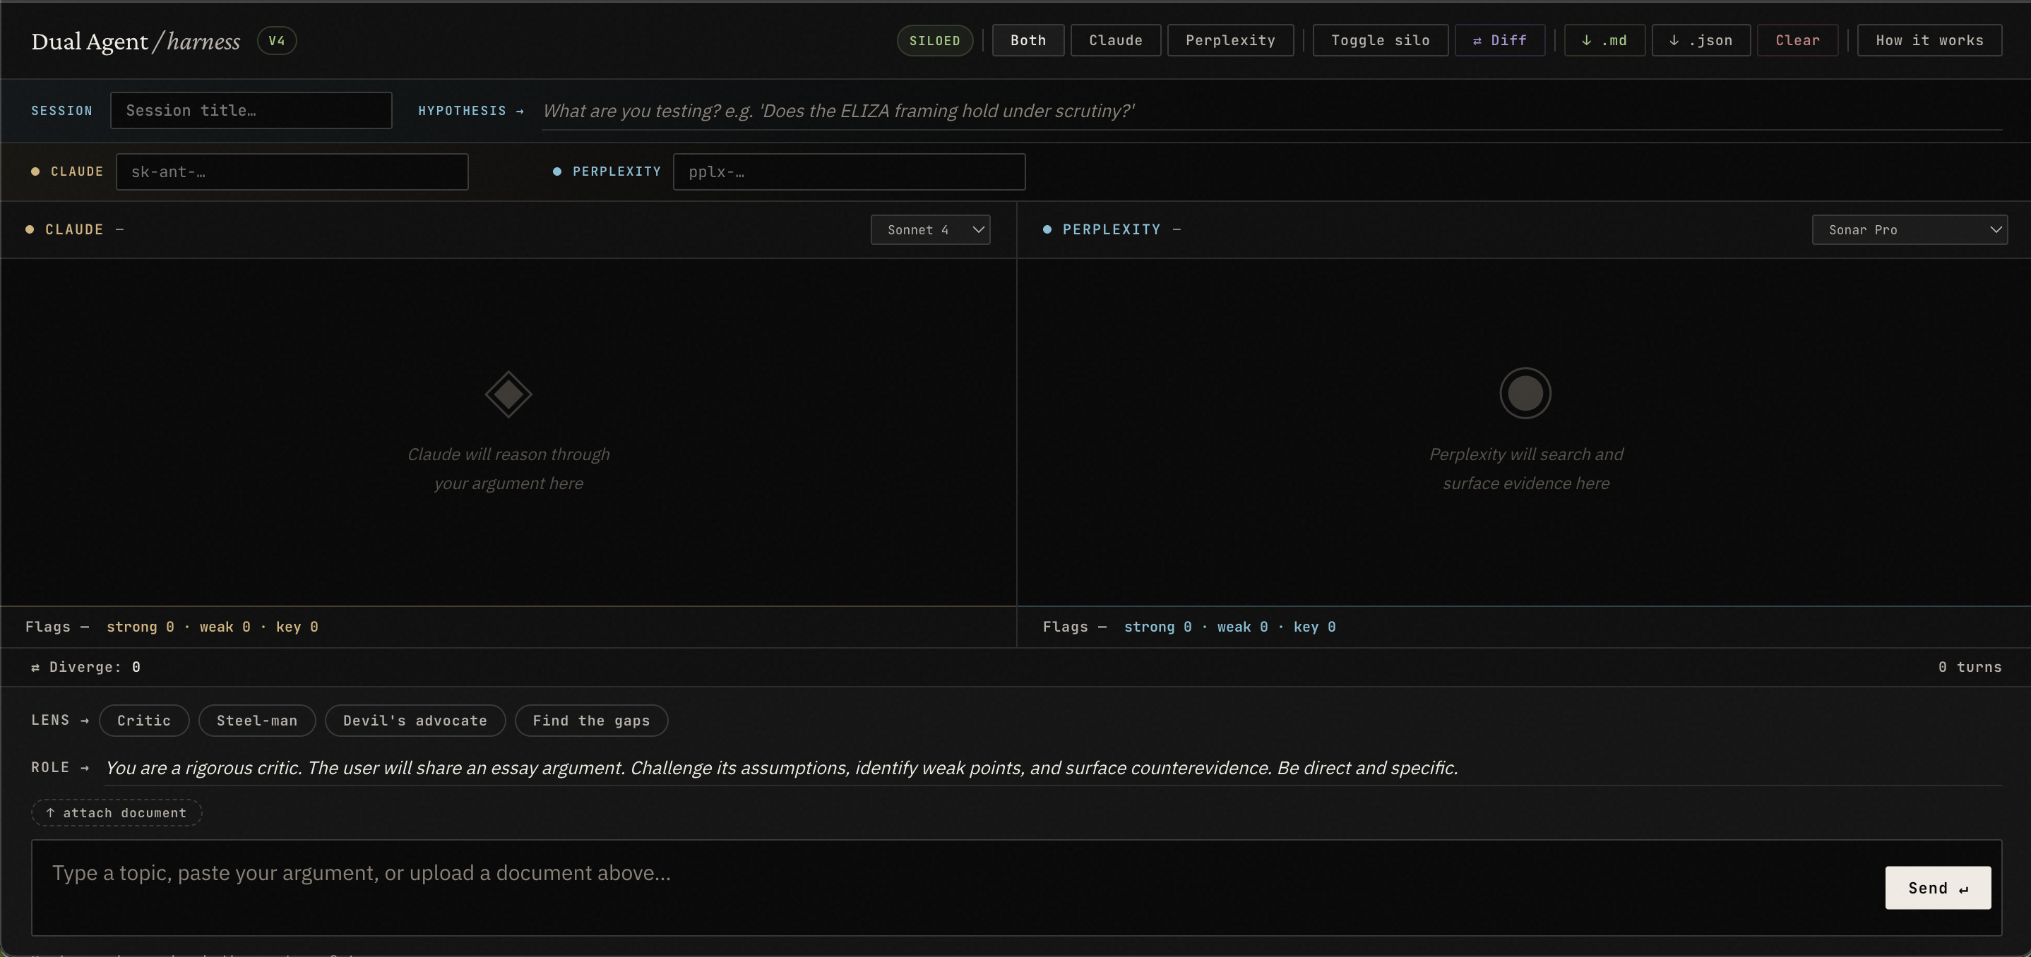Switch to the Perplexity-only view
This screenshot has height=957, width=2031.
(x=1230, y=40)
